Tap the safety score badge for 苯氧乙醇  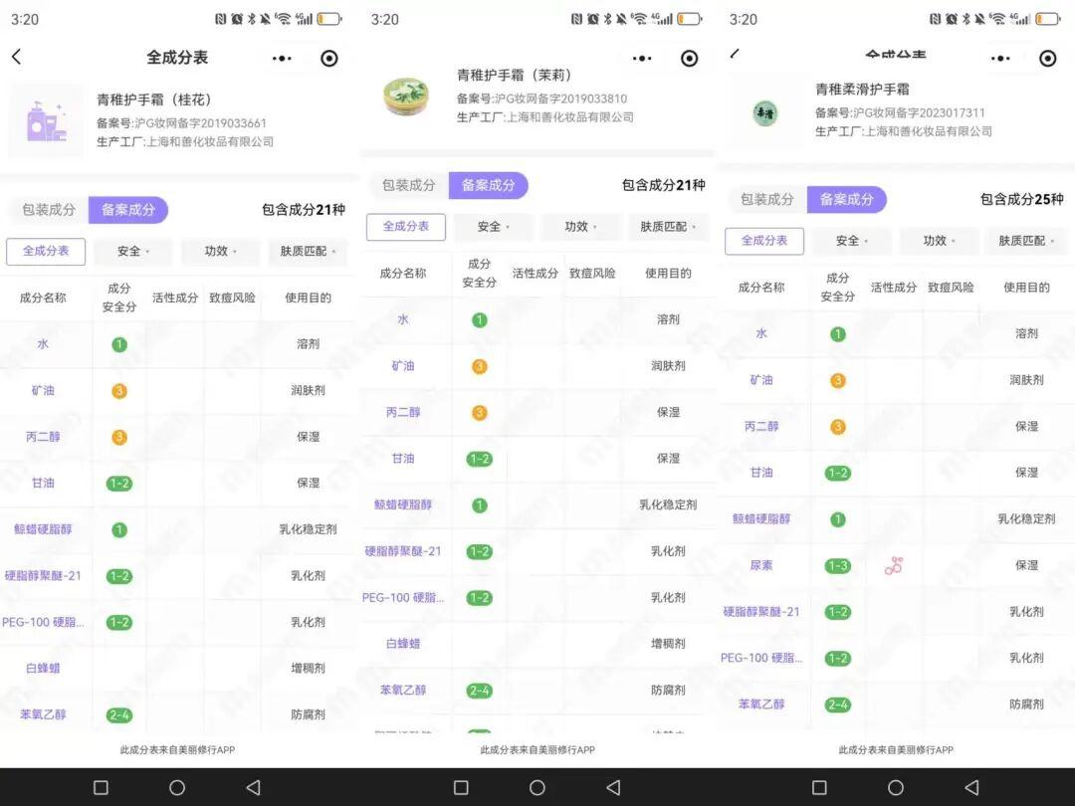[119, 714]
